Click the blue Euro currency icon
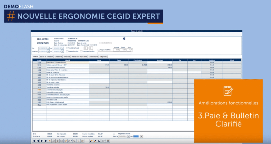This screenshot has height=144, width=271. coord(124,39)
